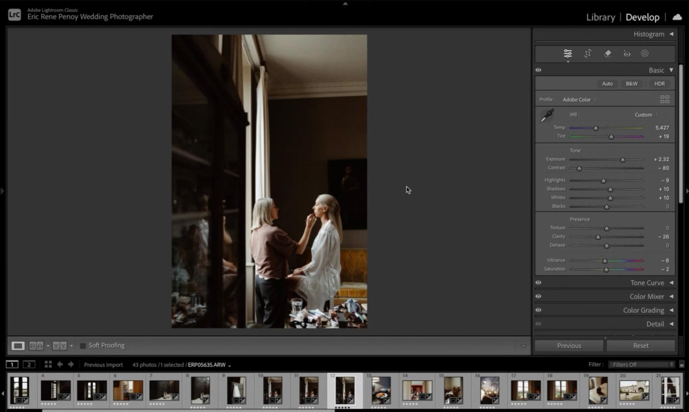Viewport: 689px width, 412px height.
Task: Click the Previous button
Action: click(x=569, y=345)
